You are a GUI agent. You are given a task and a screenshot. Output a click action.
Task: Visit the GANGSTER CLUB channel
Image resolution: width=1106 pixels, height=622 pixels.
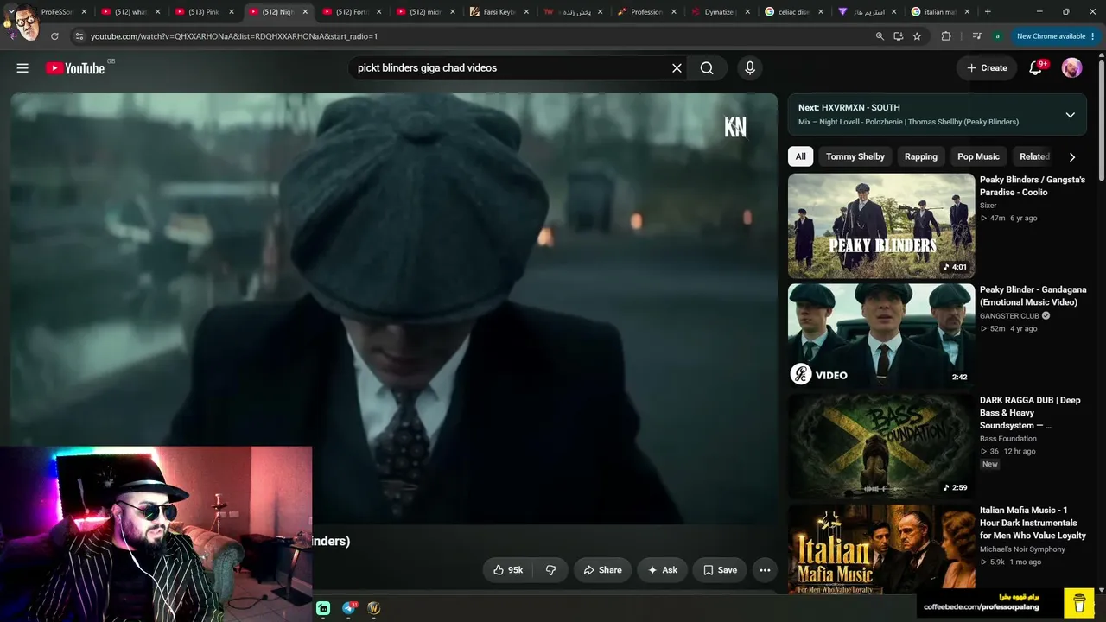1009,316
